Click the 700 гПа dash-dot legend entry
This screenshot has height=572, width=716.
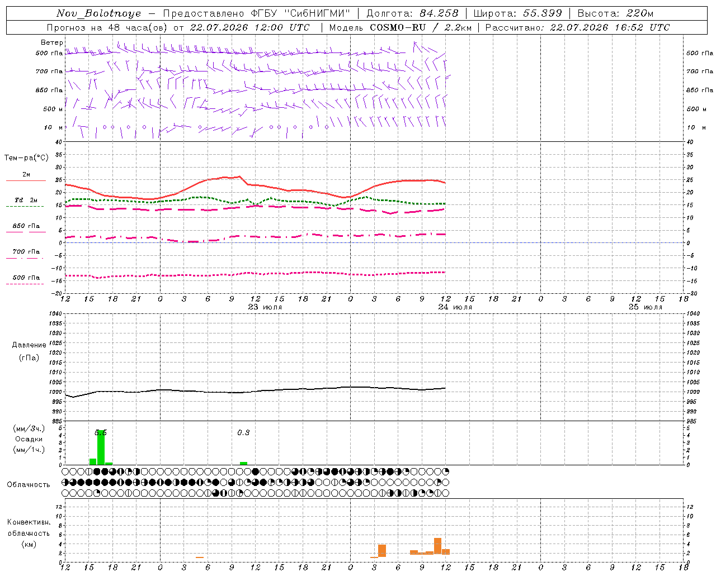[26, 254]
